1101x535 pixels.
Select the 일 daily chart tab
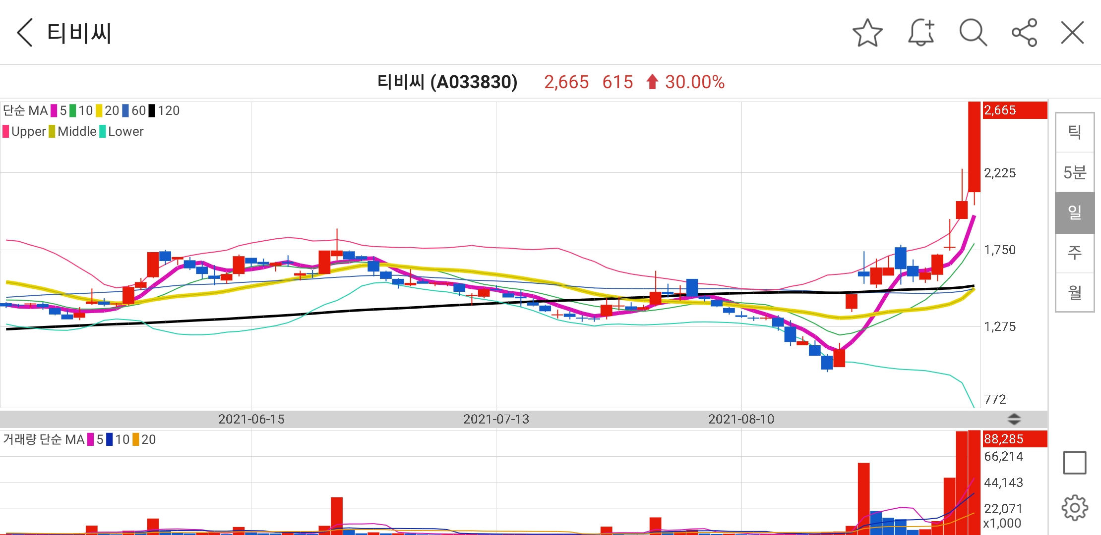(x=1075, y=213)
